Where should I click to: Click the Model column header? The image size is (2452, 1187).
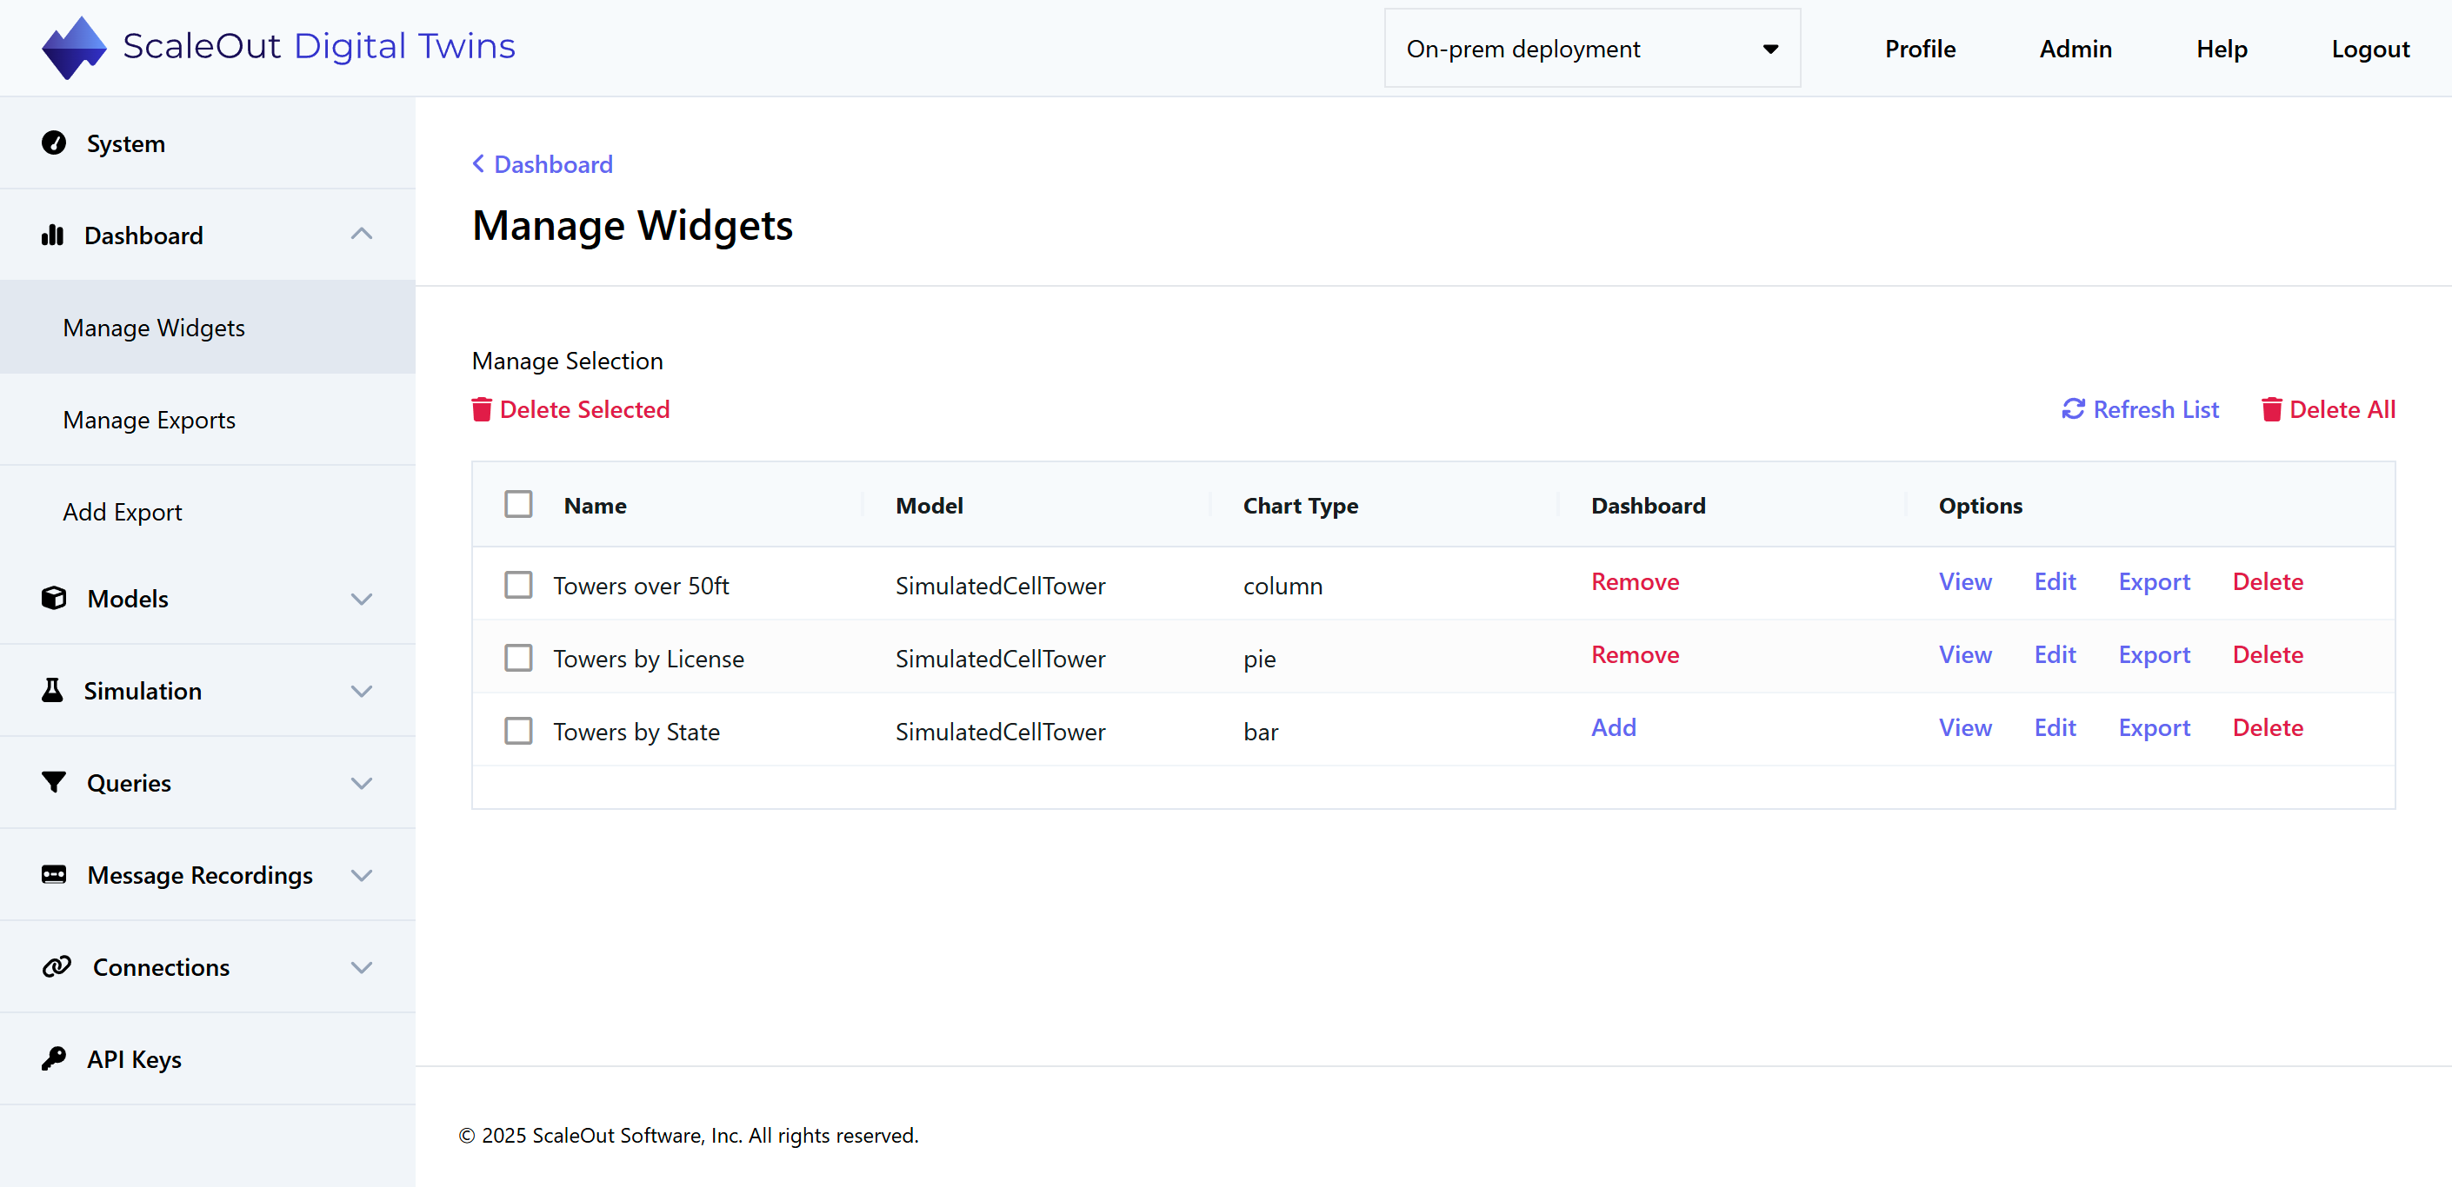tap(929, 505)
